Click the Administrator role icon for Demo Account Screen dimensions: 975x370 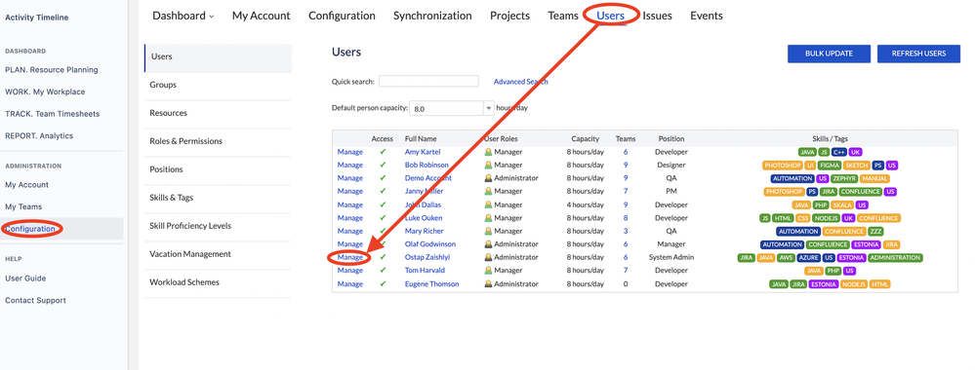click(x=488, y=178)
